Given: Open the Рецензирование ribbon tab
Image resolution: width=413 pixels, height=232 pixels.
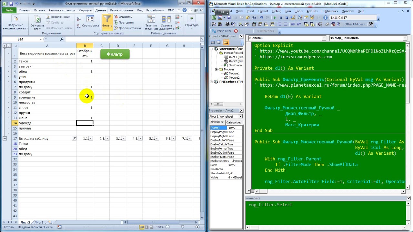Looking at the screenshot, I should [x=122, y=10].
